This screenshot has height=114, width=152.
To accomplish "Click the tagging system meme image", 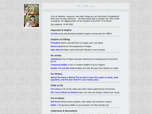I will (32, 15).
